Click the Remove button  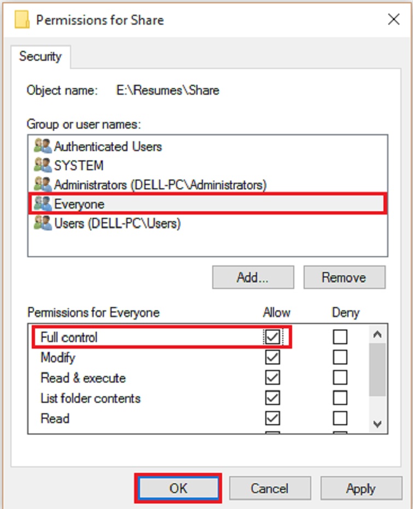[344, 277]
